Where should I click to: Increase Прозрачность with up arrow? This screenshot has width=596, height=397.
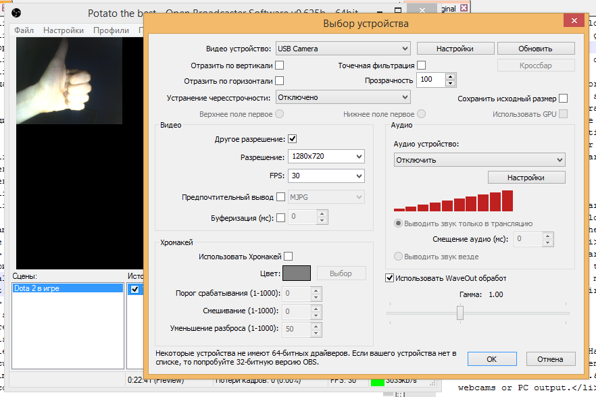[451, 76]
